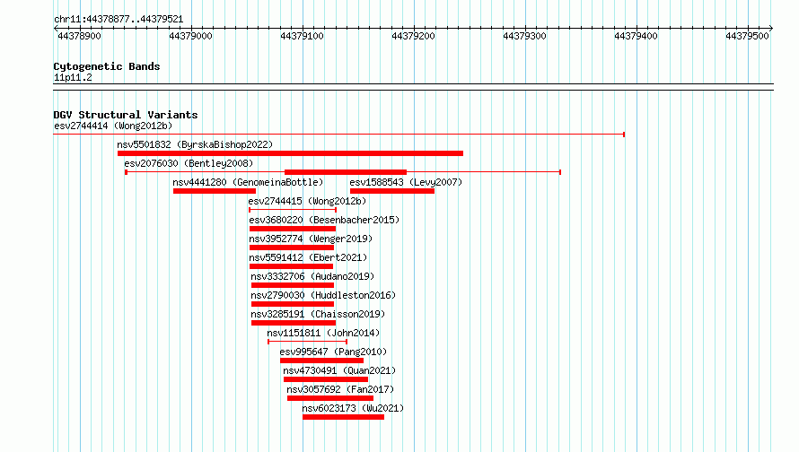Select the nsv5501832 (ByrskaBishop2022) red bar
Screen dimensions: 799x452
(x=290, y=153)
